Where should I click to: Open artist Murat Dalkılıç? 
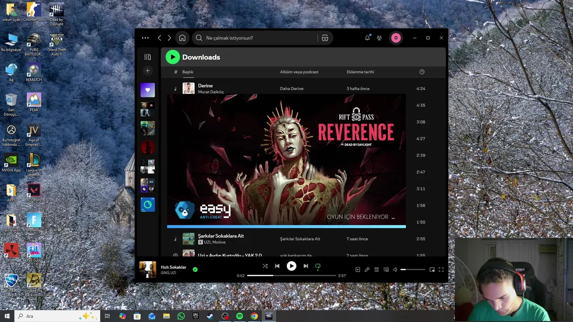pos(211,92)
